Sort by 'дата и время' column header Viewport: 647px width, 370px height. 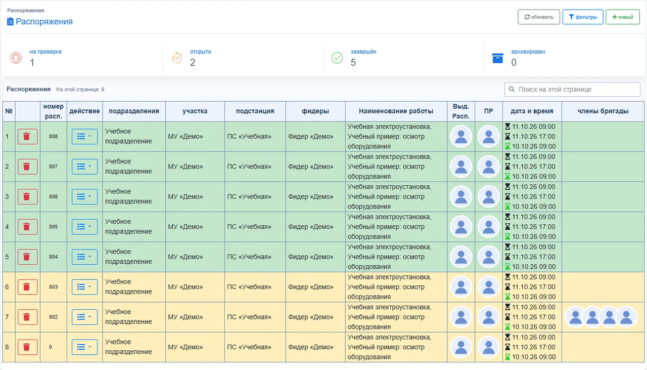(532, 111)
